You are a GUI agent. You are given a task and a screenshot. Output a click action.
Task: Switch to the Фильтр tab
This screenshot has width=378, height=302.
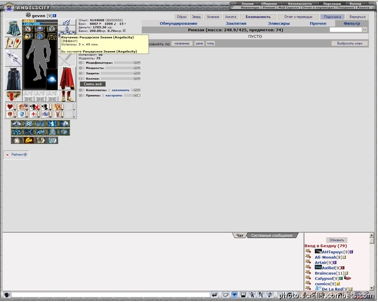pos(352,23)
